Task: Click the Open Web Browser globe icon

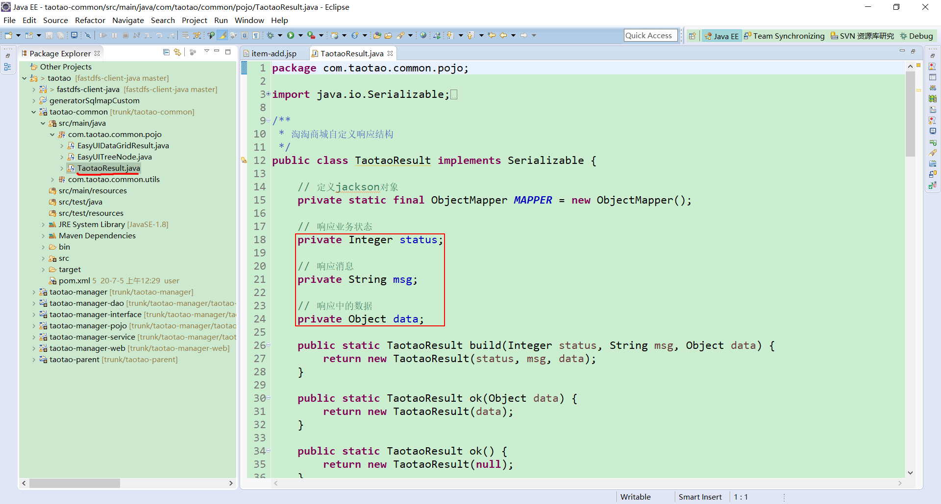Action: [423, 35]
